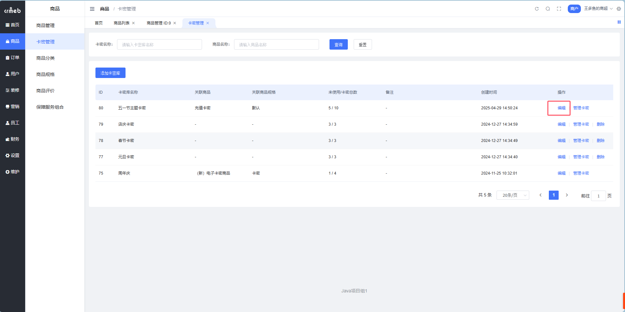Image resolution: width=625 pixels, height=312 pixels.
Task: Focus the 卡密名称 input field
Action: [x=159, y=45]
